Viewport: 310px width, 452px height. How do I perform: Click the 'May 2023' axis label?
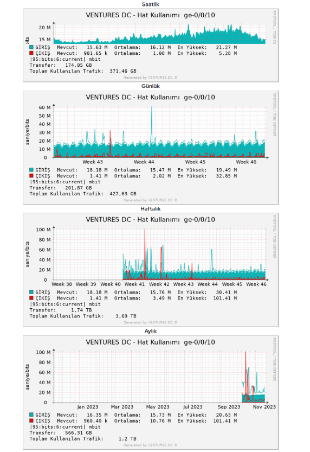coord(158,407)
